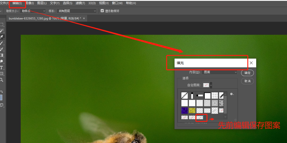The image size is (287, 143).
Task: Cancel fill with 取消 button
Action: (x=248, y=81)
